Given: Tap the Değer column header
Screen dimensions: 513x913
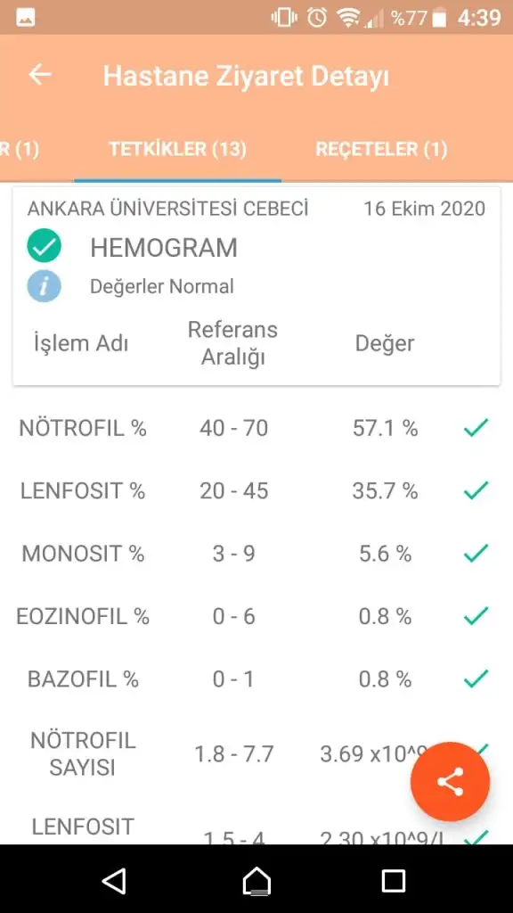Looking at the screenshot, I should pyautogui.click(x=385, y=343).
